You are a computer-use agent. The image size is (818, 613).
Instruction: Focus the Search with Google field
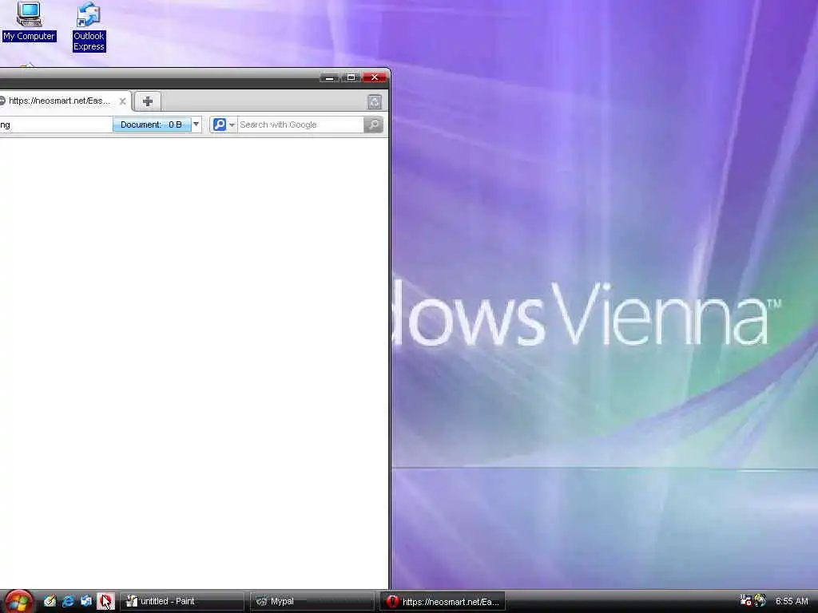pyautogui.click(x=300, y=125)
